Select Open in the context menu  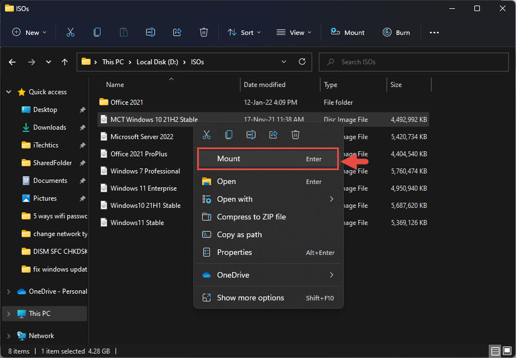pos(268,181)
